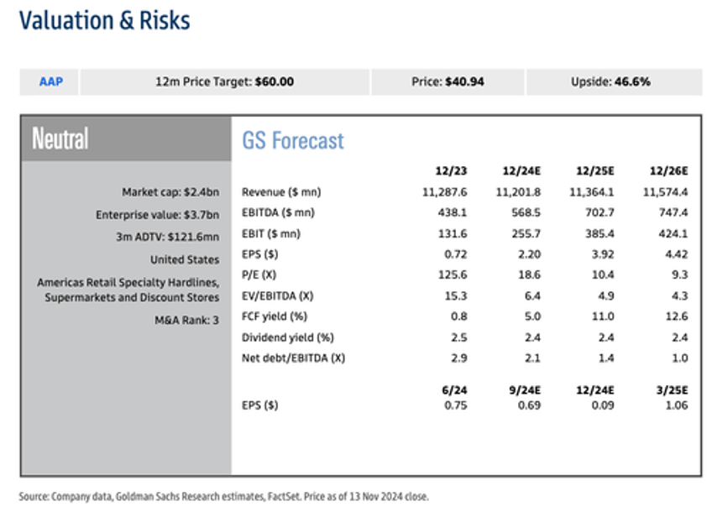Click quarterly EPS value 1.06
Viewport: 712px width, 512px height.
tap(676, 405)
